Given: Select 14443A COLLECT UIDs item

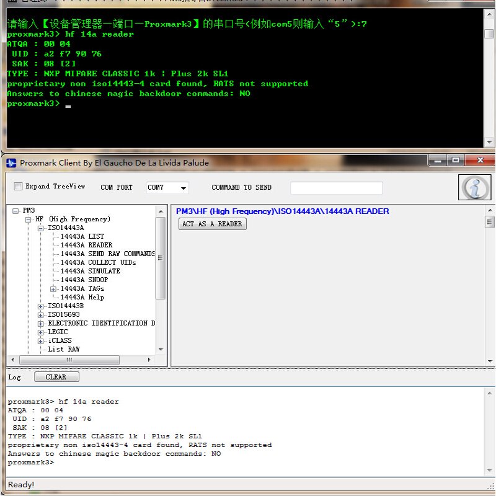Looking at the screenshot, I should click(98, 262).
